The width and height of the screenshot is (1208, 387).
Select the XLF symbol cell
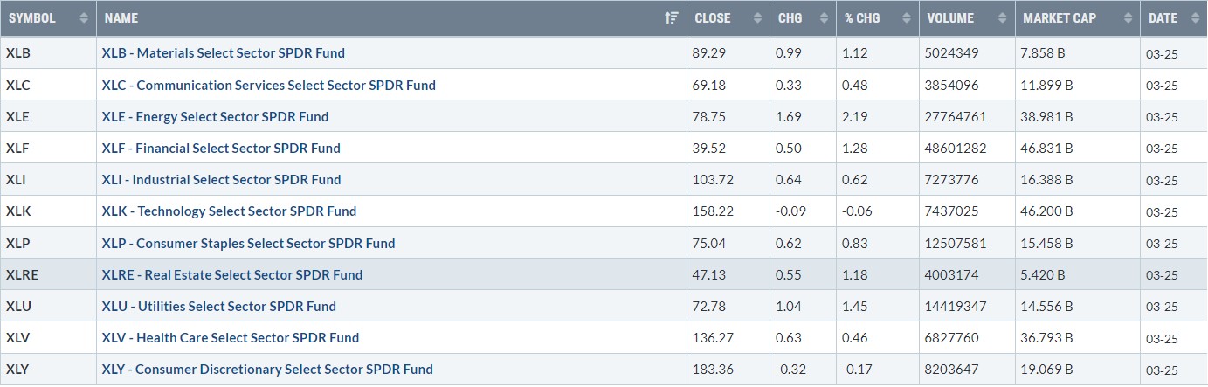18,149
